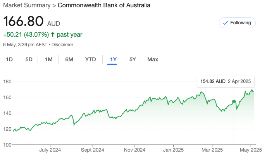Select the 1D time range tab
This screenshot has width=267, height=157.
click(x=9, y=59)
